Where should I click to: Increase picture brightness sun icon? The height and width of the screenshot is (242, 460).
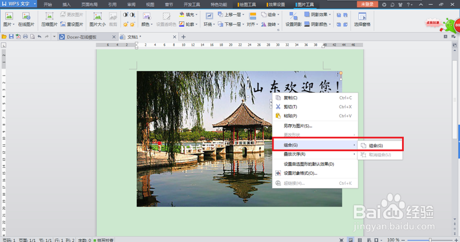[x=126, y=24]
